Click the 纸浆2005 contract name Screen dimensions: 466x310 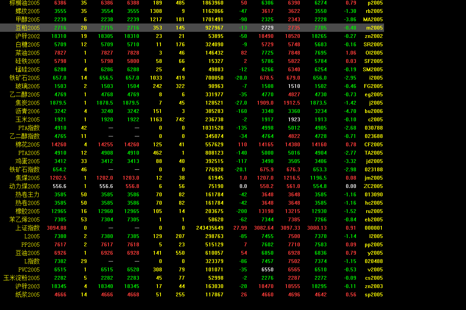coord(27,294)
